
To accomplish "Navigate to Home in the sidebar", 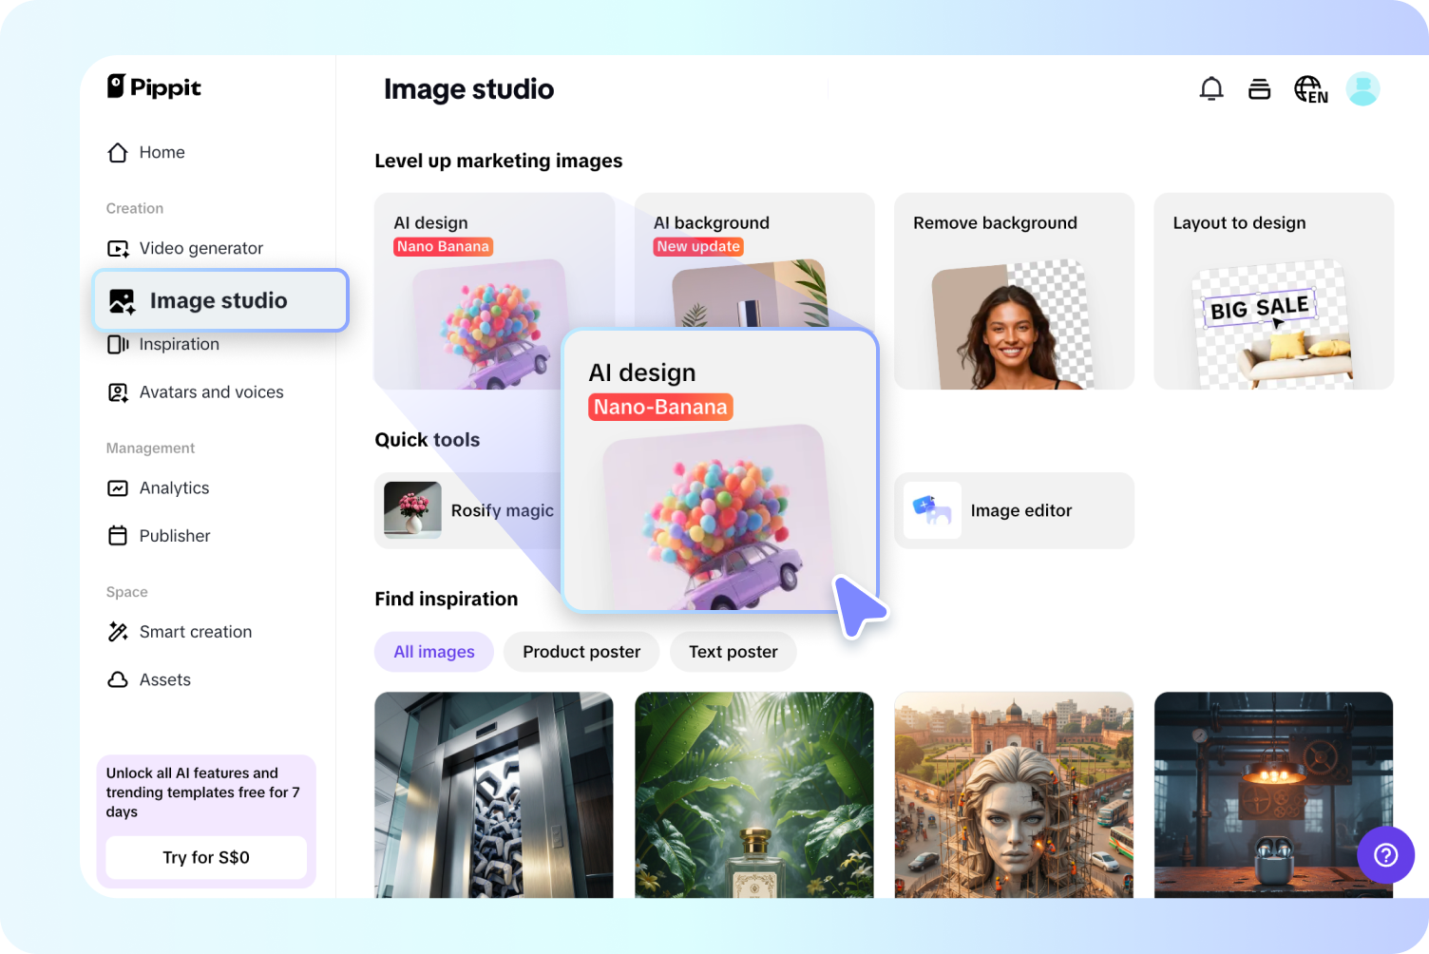I will point(162,152).
